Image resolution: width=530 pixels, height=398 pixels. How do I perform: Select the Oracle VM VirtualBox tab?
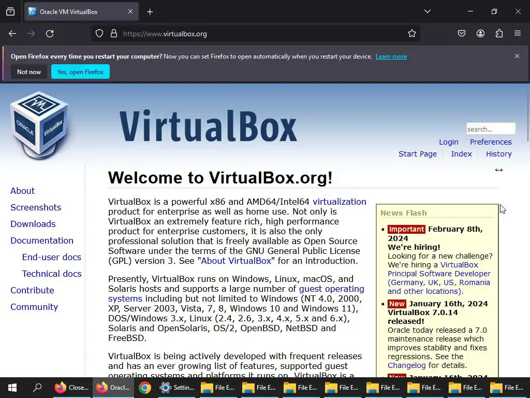click(x=81, y=12)
